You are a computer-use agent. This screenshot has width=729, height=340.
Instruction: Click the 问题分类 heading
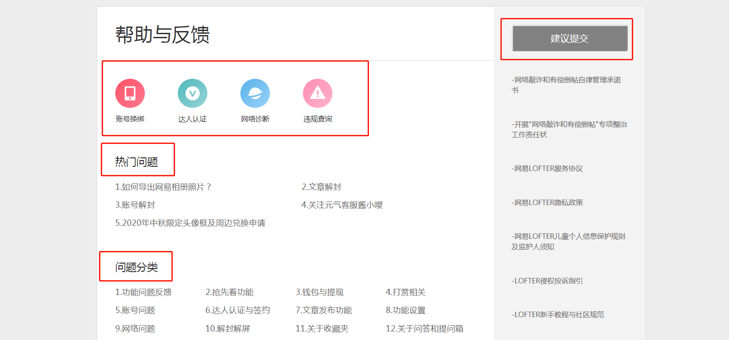(136, 267)
